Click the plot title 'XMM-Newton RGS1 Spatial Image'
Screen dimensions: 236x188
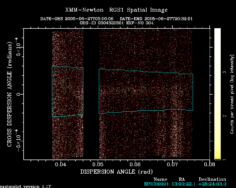[116, 10]
